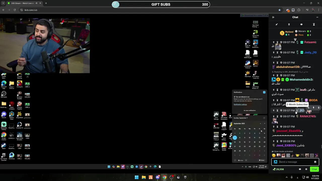Click the speech bubble icon in chat toolbar
The image size is (322, 181).
301,24
